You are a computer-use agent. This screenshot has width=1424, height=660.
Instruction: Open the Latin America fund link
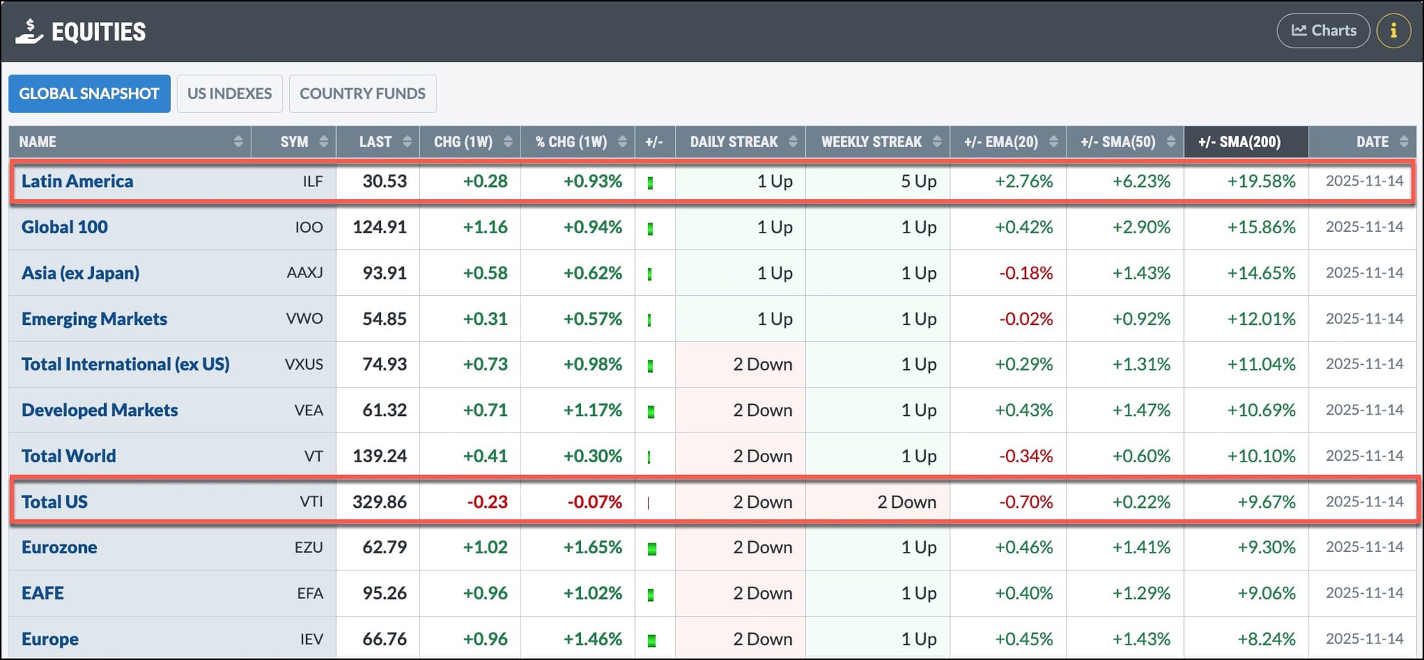tap(77, 181)
